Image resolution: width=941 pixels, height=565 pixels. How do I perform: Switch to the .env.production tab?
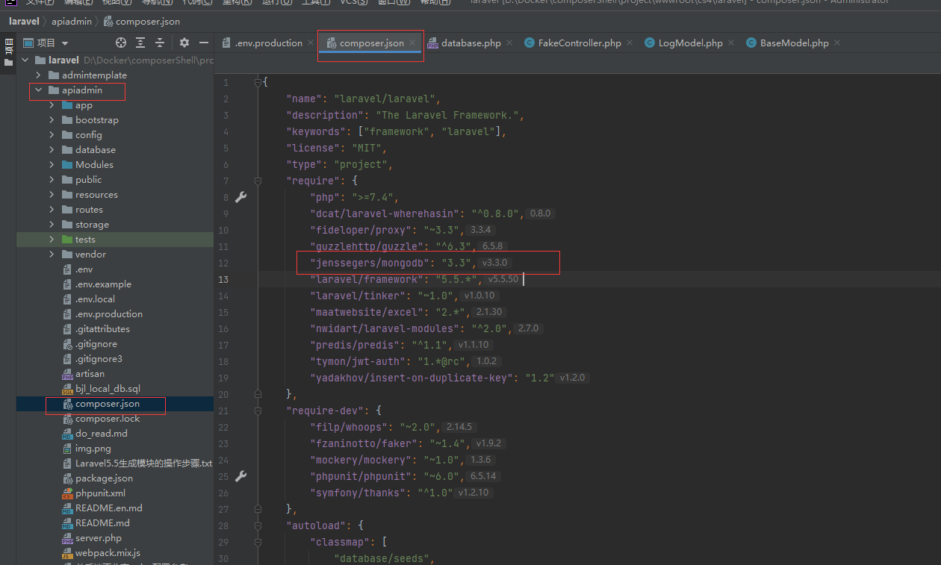pos(268,43)
